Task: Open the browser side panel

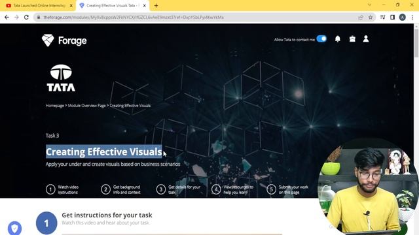Action: 392,18
